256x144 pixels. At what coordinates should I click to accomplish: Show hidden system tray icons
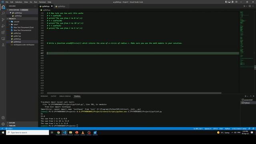[232, 132]
